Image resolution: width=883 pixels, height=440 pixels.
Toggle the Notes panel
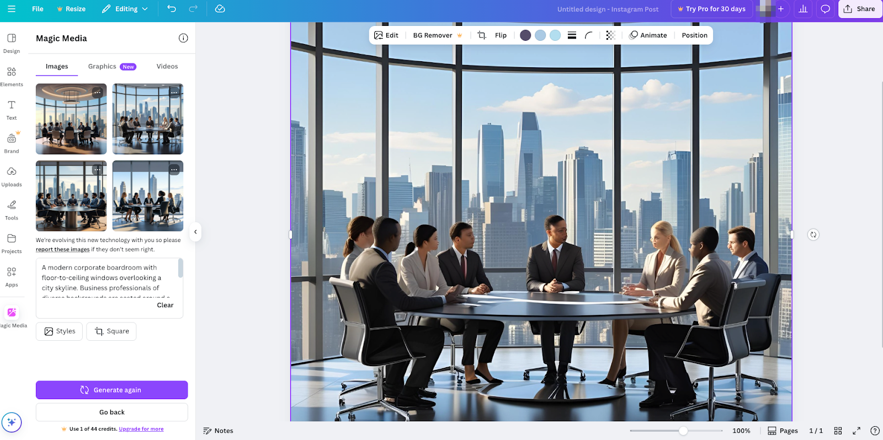219,431
